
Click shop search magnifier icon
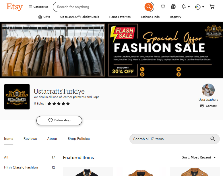[x=213, y=139]
